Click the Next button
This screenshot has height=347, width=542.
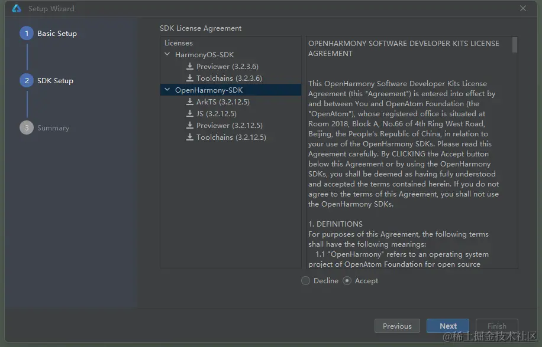pyautogui.click(x=448, y=326)
